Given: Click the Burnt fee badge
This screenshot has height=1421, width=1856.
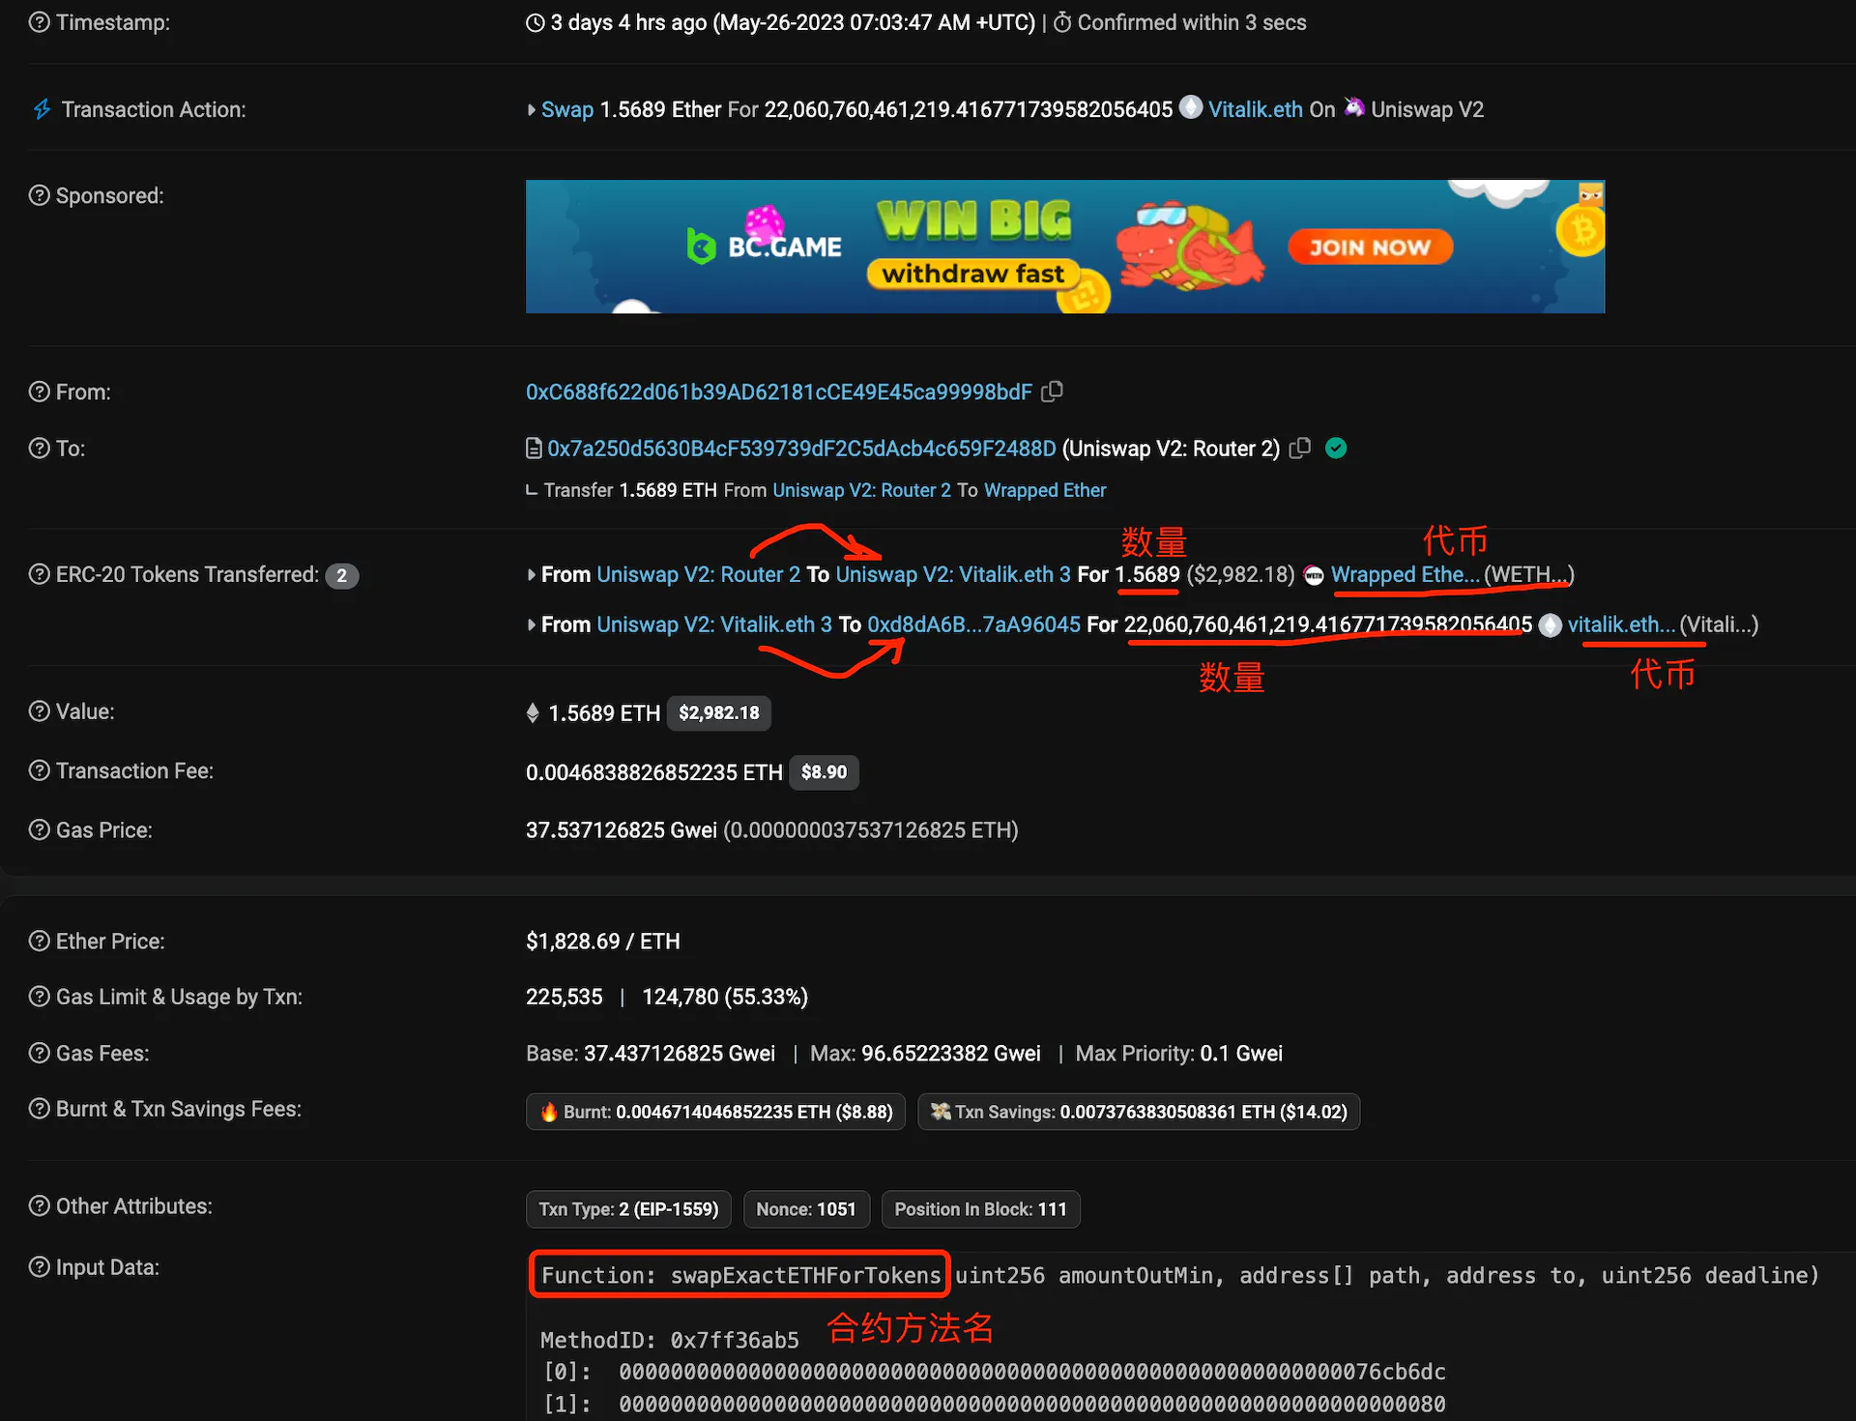Looking at the screenshot, I should (715, 1112).
